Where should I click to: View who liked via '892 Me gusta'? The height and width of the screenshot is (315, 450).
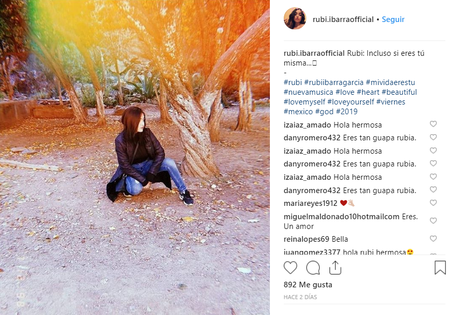click(x=308, y=285)
